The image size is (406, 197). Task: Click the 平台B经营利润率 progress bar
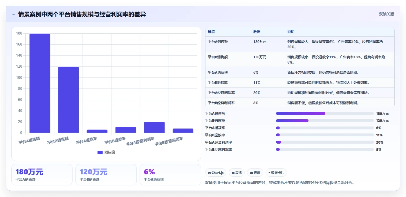[325, 149]
